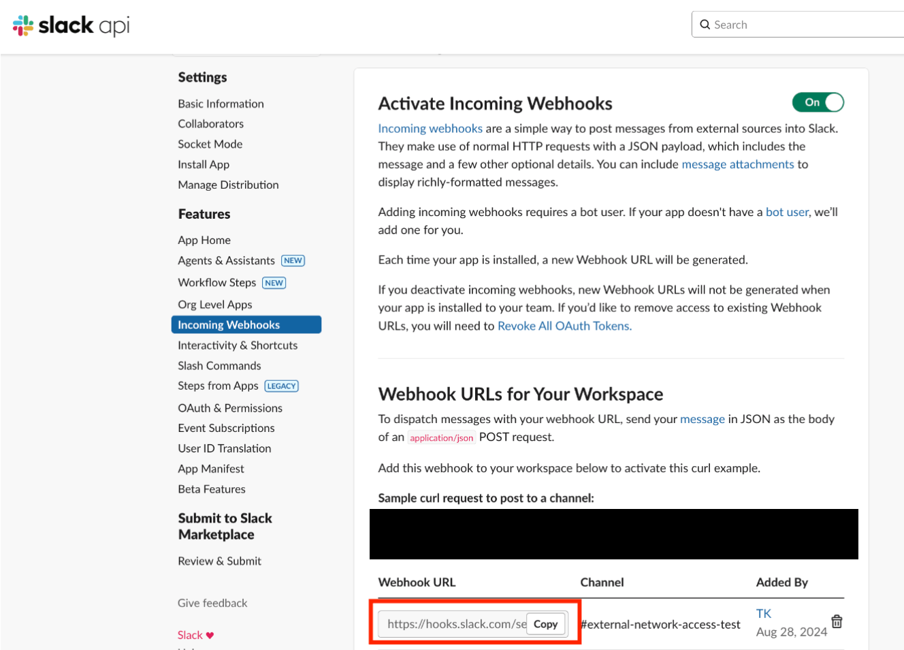Open Beta Features

coord(212,489)
